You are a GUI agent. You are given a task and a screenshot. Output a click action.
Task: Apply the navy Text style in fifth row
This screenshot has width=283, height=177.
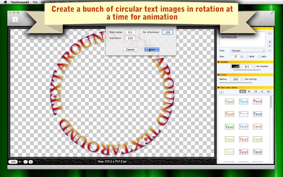[x=258, y=152]
